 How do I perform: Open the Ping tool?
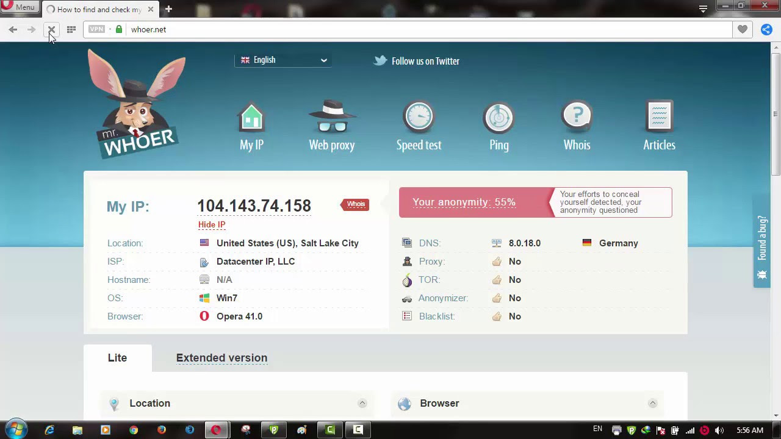[x=498, y=126]
